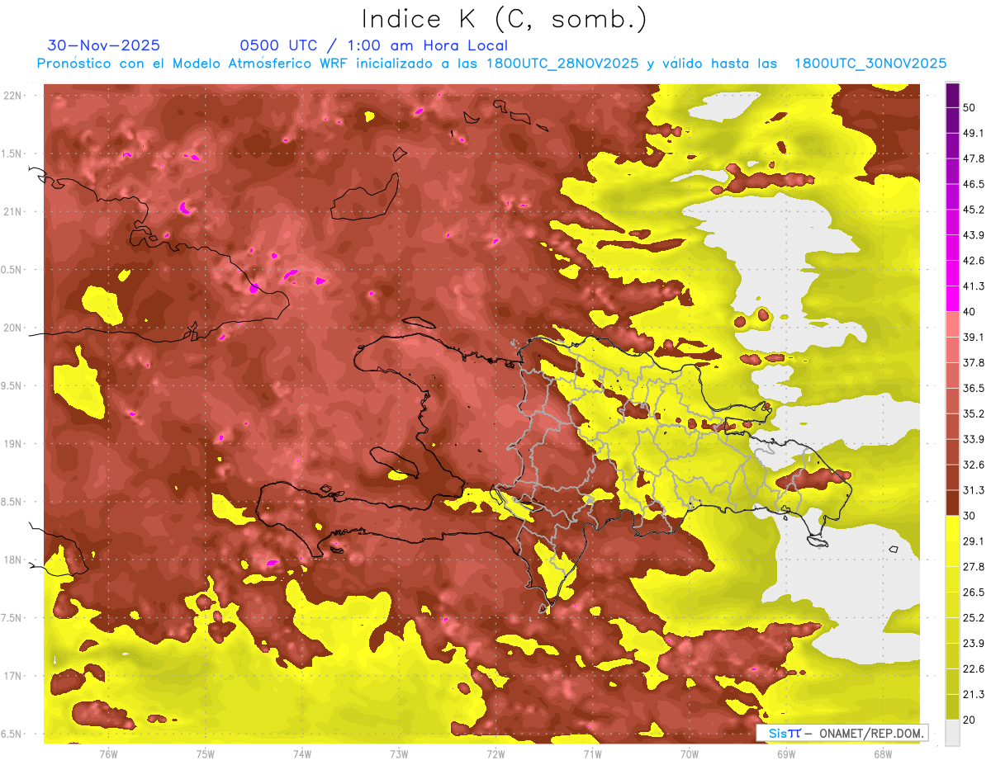Click the 75W longitude label

(x=206, y=753)
